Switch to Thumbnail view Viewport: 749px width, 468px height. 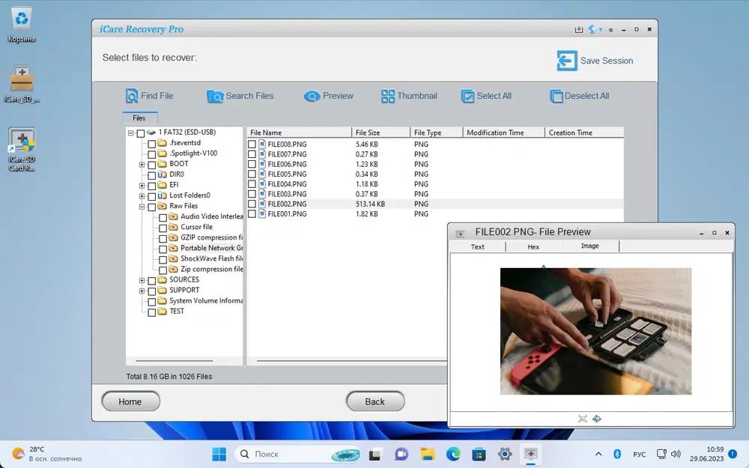click(x=410, y=96)
